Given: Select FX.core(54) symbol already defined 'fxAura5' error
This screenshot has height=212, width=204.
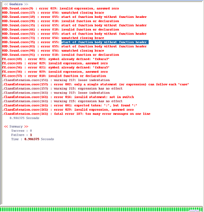Looking at the screenshot, I should [56, 68].
